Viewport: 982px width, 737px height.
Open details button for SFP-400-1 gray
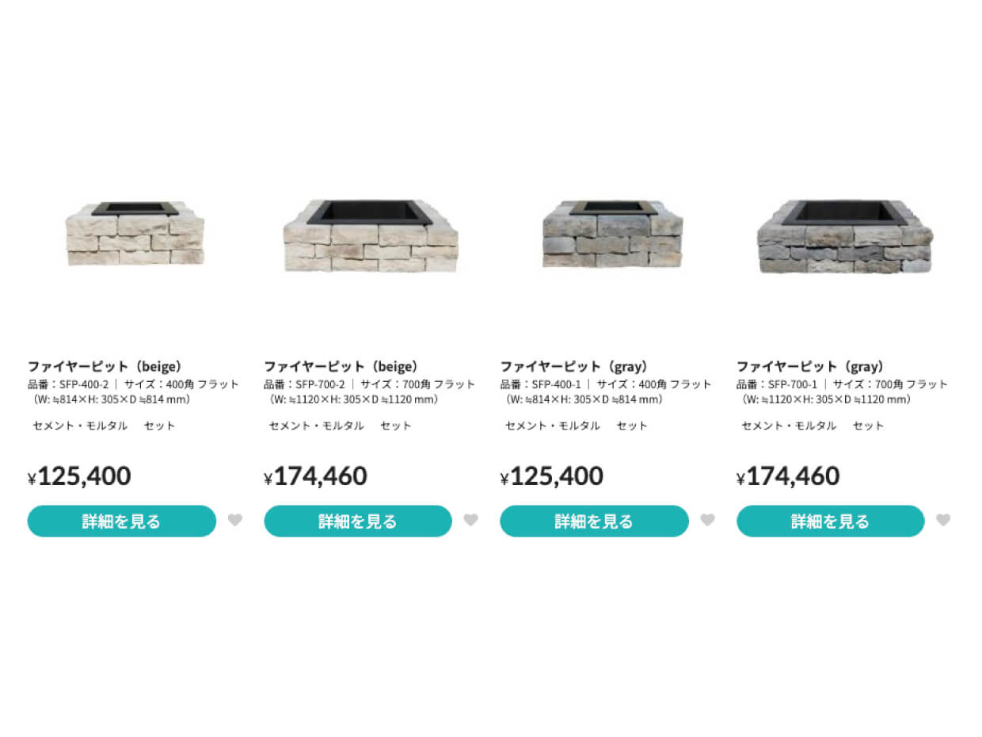pos(594,521)
